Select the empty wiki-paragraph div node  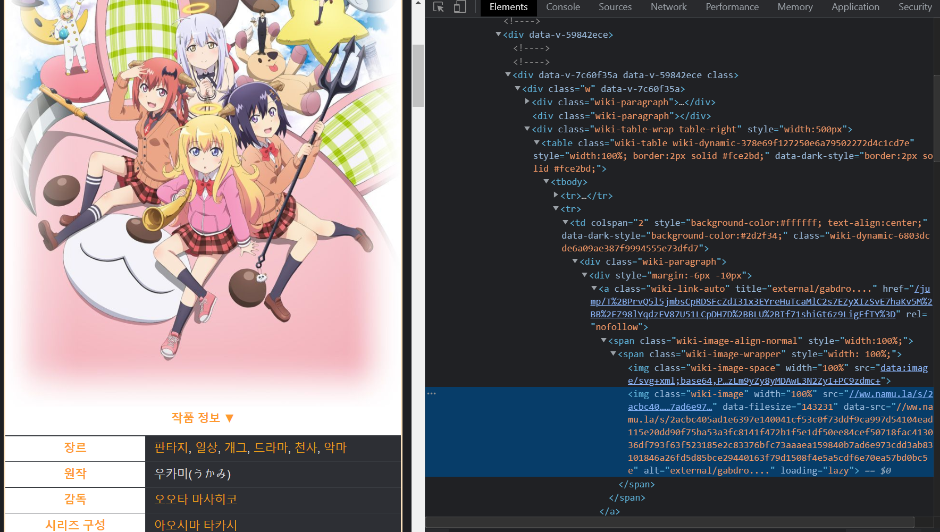(622, 116)
